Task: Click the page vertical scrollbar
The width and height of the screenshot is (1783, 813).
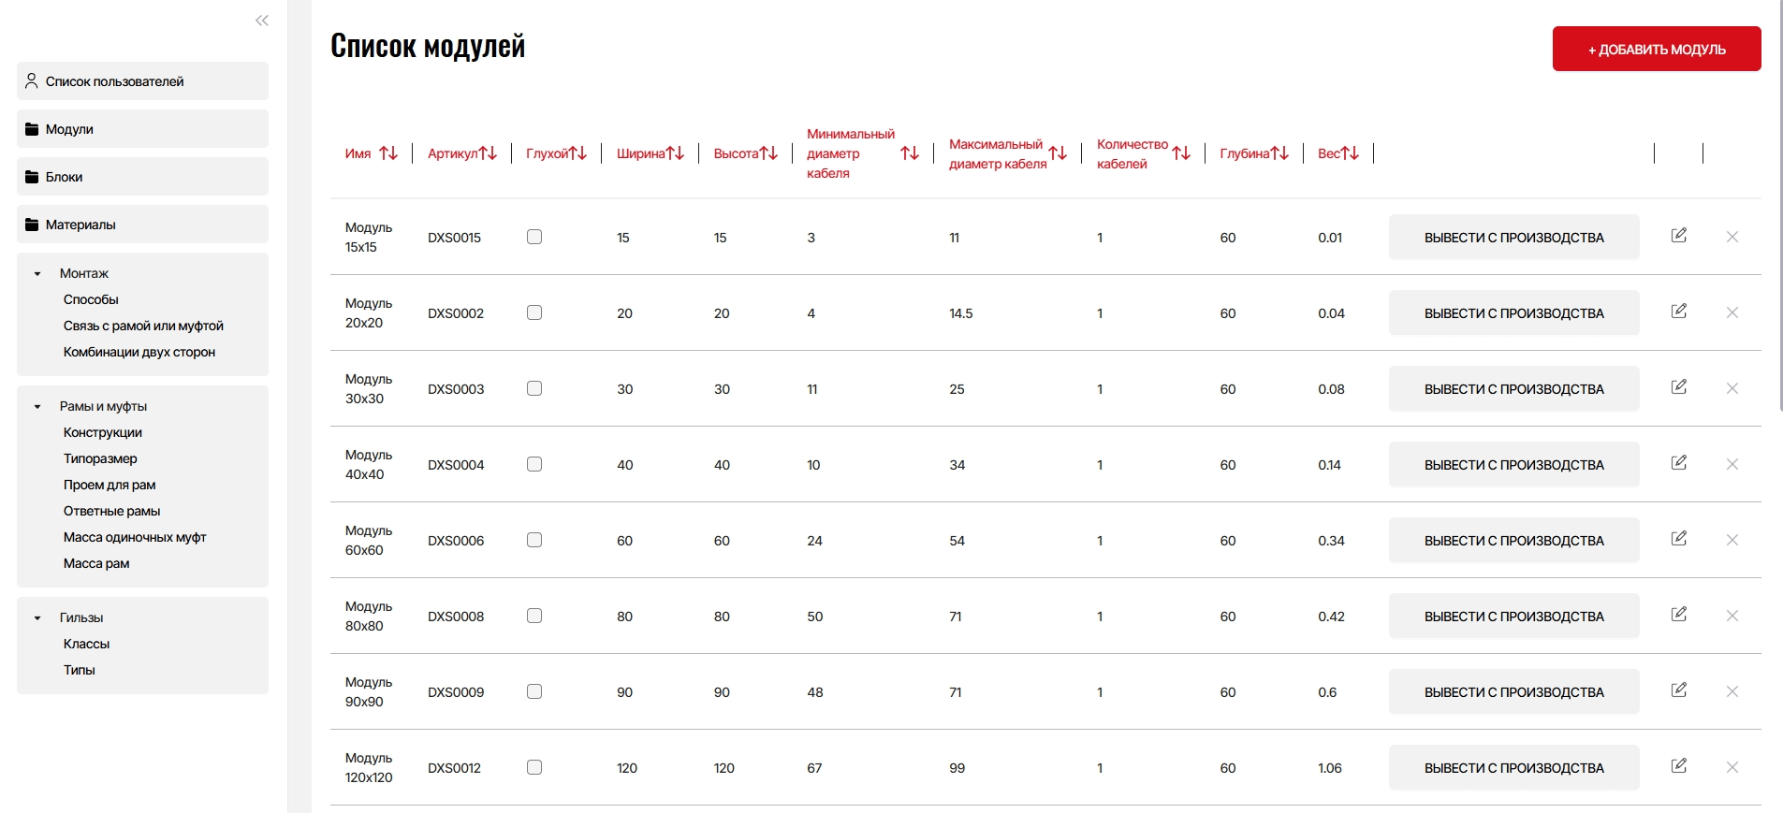Action: point(1779,206)
